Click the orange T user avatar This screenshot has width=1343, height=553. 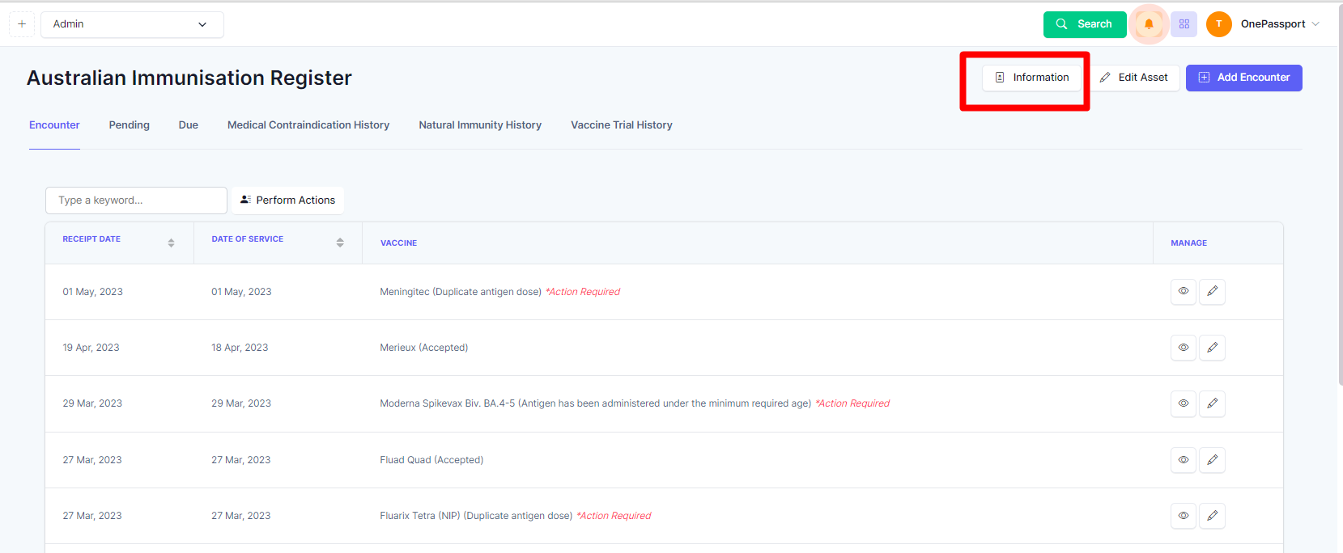1219,24
